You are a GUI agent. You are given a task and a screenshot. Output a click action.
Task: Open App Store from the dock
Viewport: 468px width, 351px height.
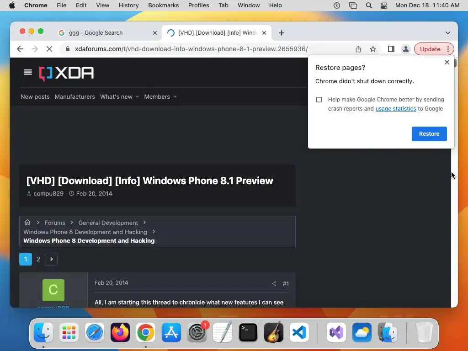pos(171,332)
